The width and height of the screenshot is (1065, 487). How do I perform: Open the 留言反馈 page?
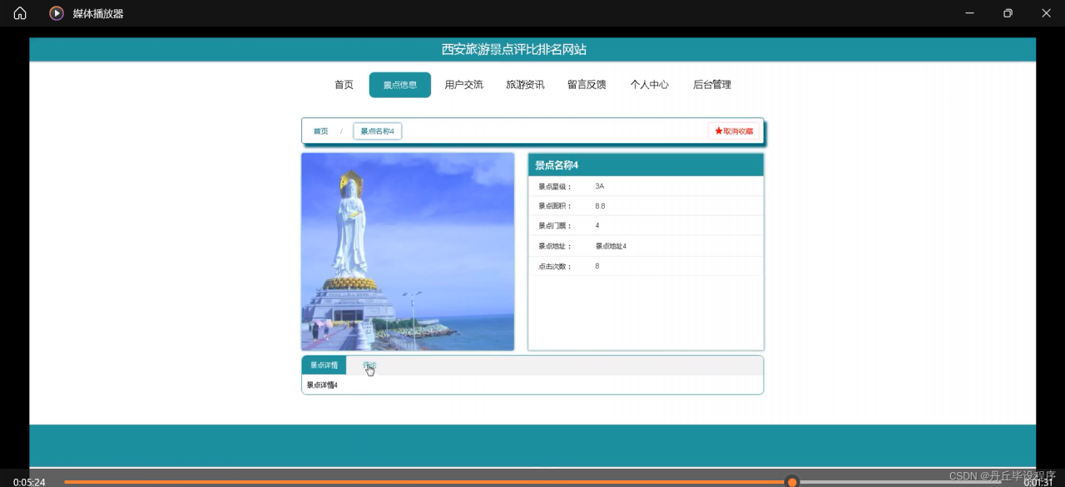587,85
